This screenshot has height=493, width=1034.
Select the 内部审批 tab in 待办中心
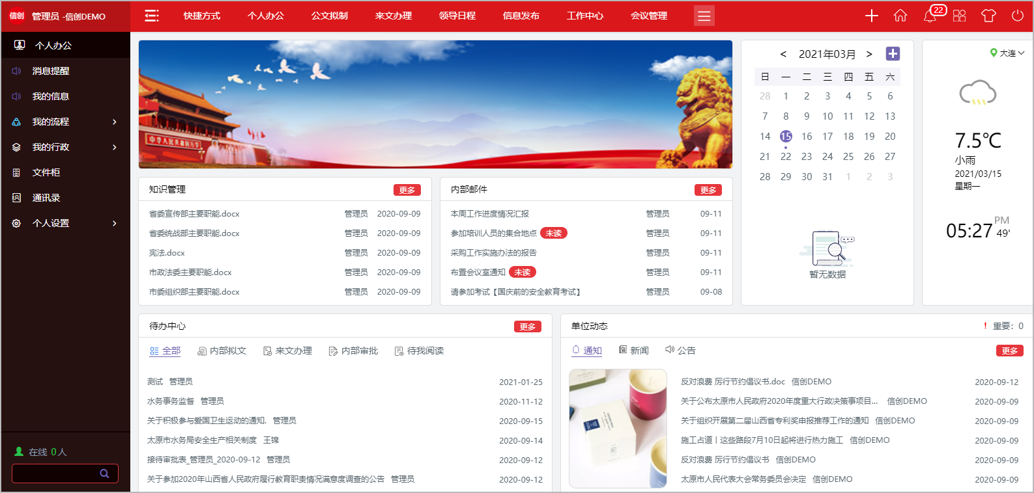click(353, 351)
